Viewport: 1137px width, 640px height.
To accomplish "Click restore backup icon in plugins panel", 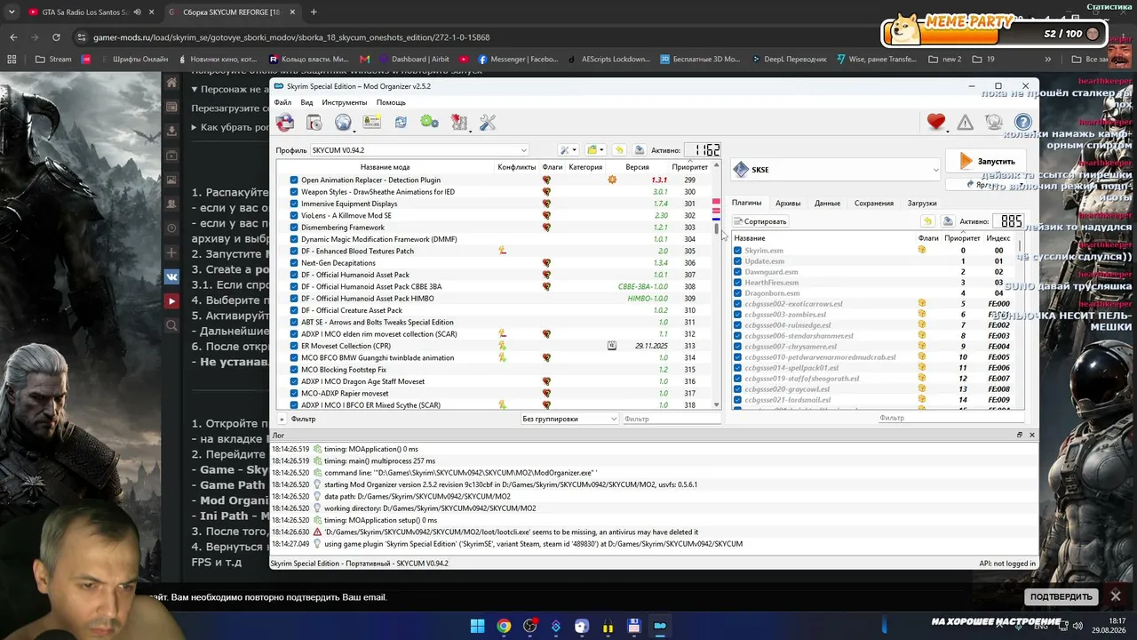I will tap(927, 221).
